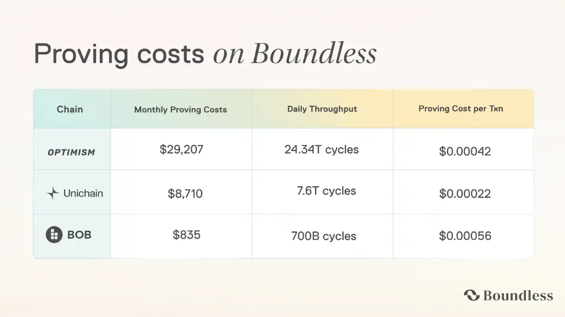This screenshot has width=565, height=317.
Task: Click the $0.00022 cost per txn value
Action: pyautogui.click(x=465, y=193)
